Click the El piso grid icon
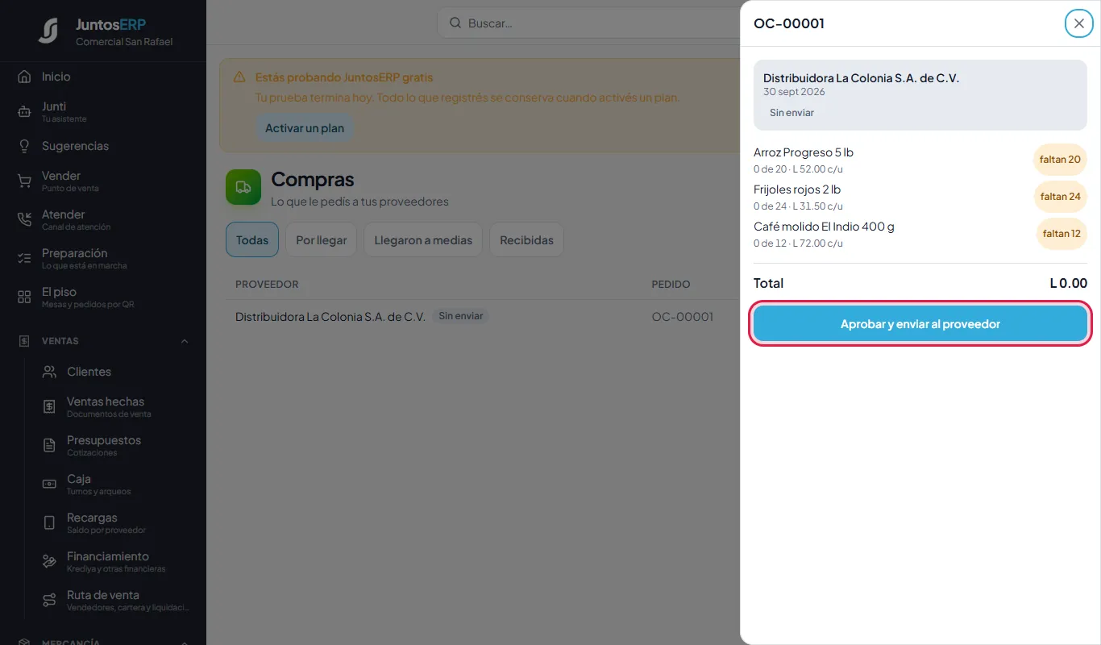Screen dimensions: 1101x645 click(x=24, y=298)
